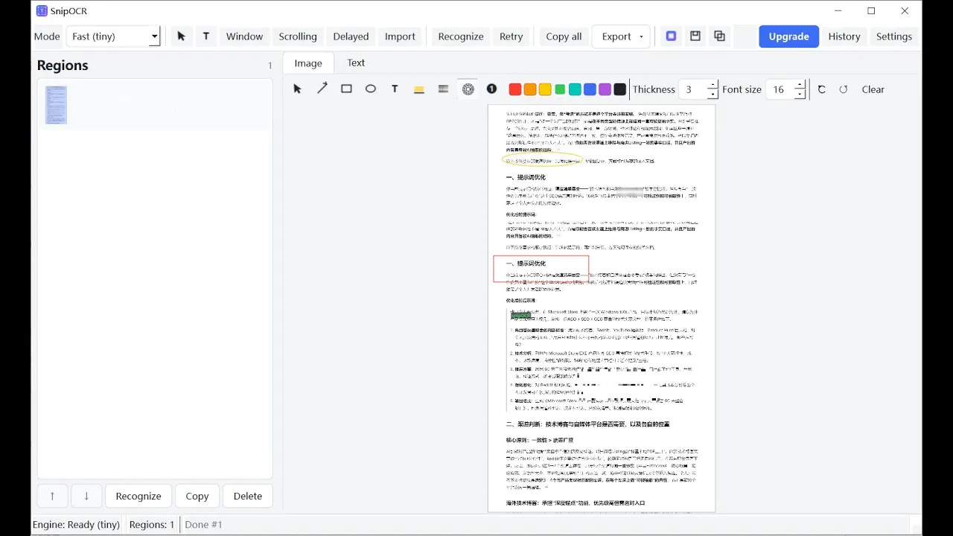Select the mosaic blur tool
This screenshot has height=536, width=953.
pos(444,89)
